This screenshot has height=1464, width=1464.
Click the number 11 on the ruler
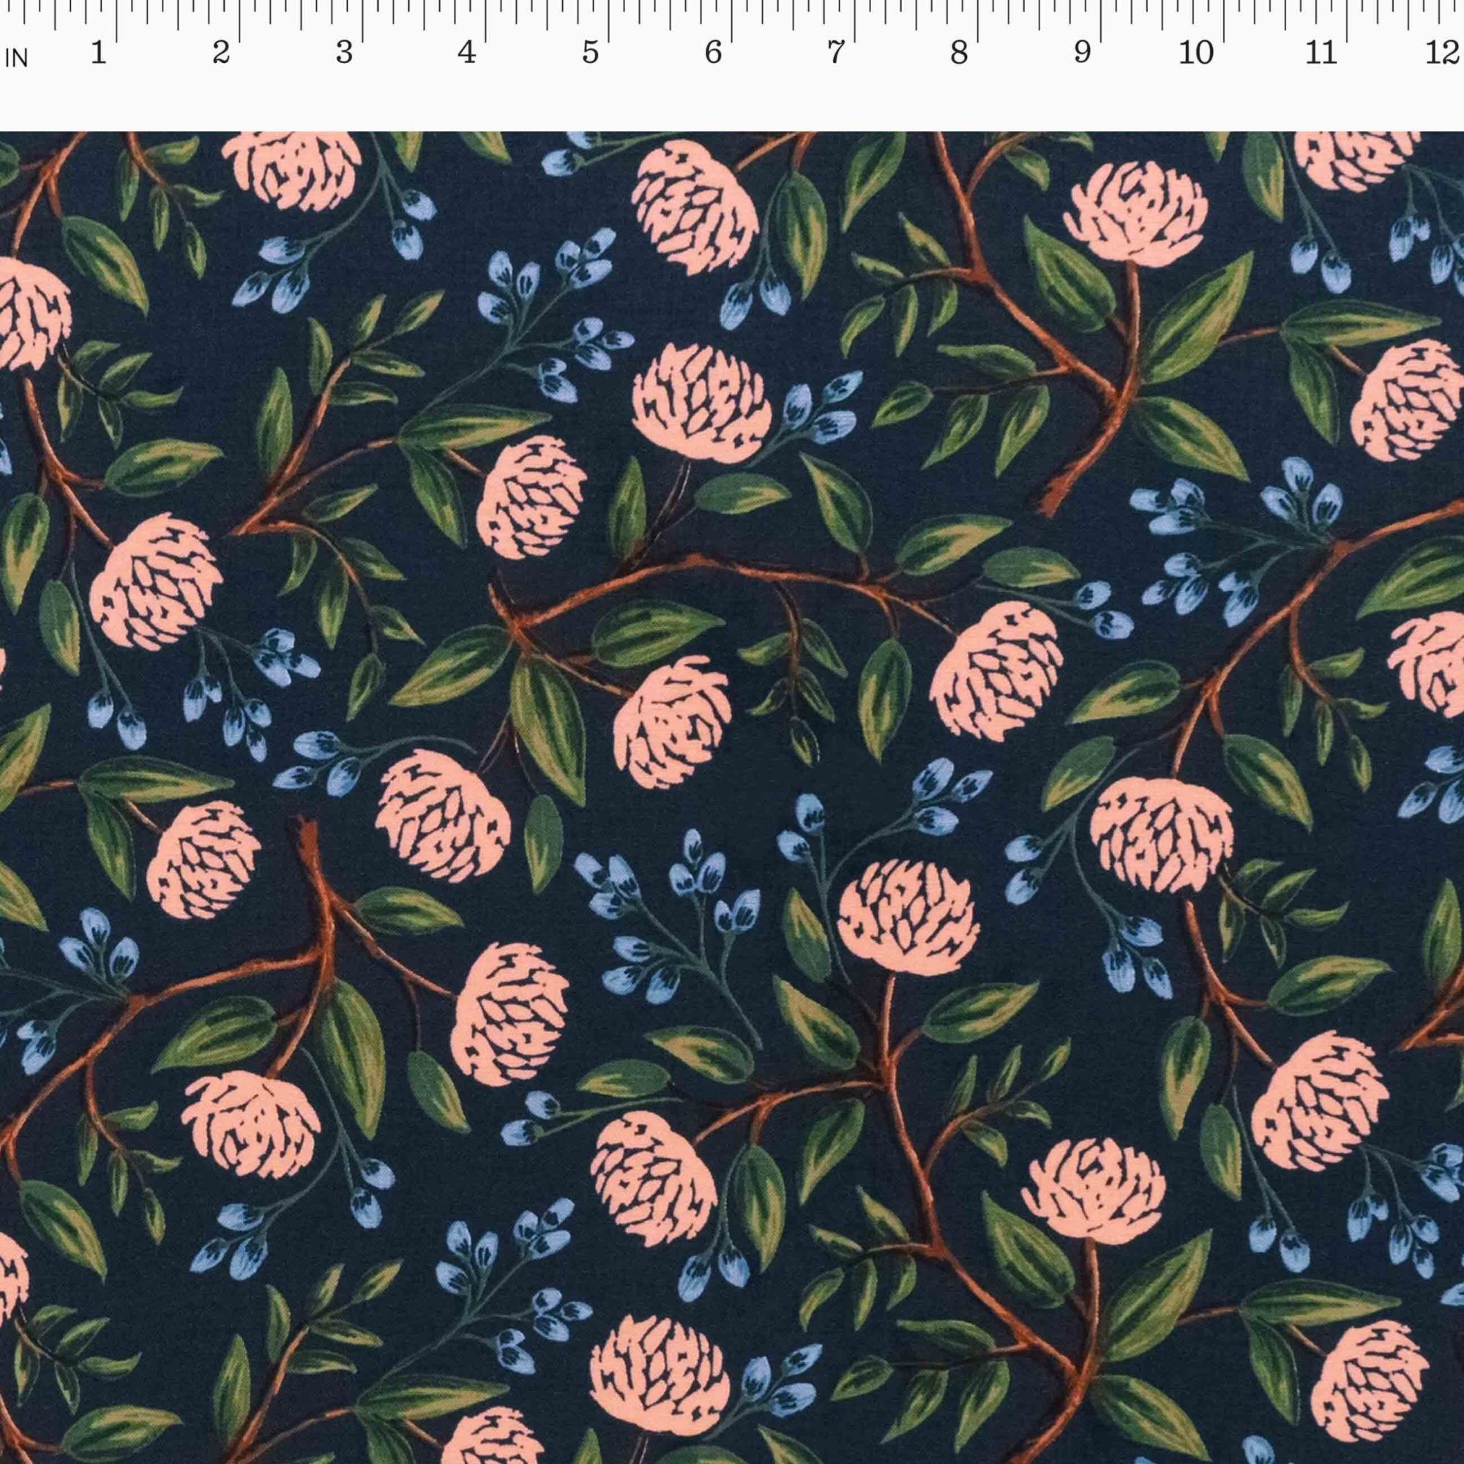[1320, 53]
